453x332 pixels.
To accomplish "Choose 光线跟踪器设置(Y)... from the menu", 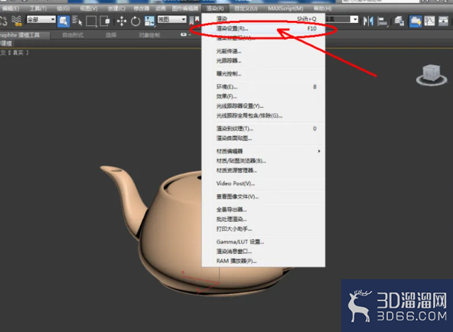I will [x=263, y=106].
